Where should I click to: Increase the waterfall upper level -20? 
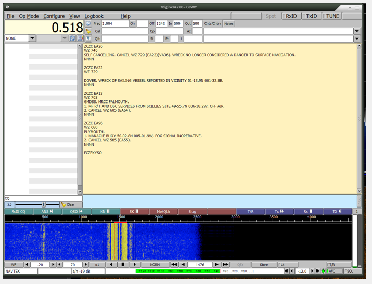53,265
